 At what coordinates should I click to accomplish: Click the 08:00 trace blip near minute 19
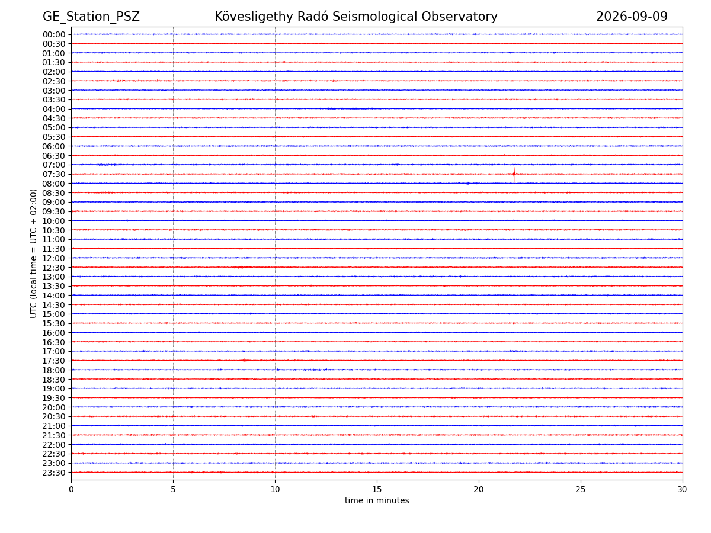coord(467,183)
